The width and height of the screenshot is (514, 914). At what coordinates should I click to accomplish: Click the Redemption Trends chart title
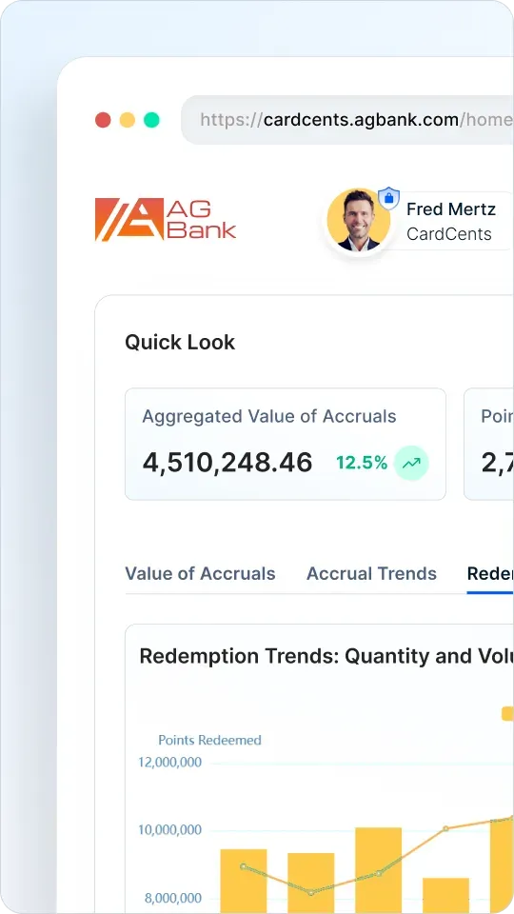click(326, 656)
